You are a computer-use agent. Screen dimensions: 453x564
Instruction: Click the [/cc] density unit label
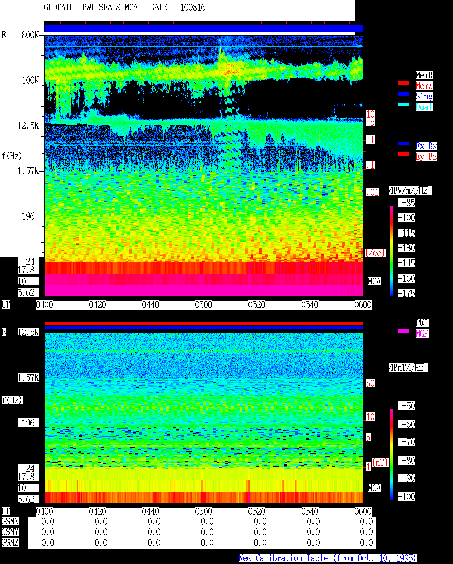pyautogui.click(x=375, y=253)
